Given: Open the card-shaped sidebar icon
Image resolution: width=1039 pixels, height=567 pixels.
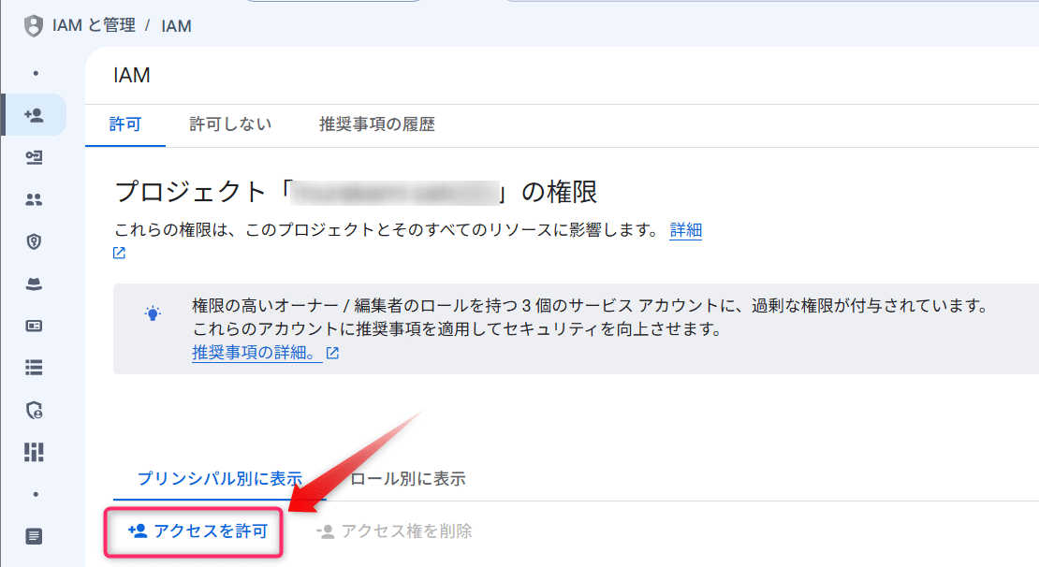Looking at the screenshot, I should click(x=34, y=326).
